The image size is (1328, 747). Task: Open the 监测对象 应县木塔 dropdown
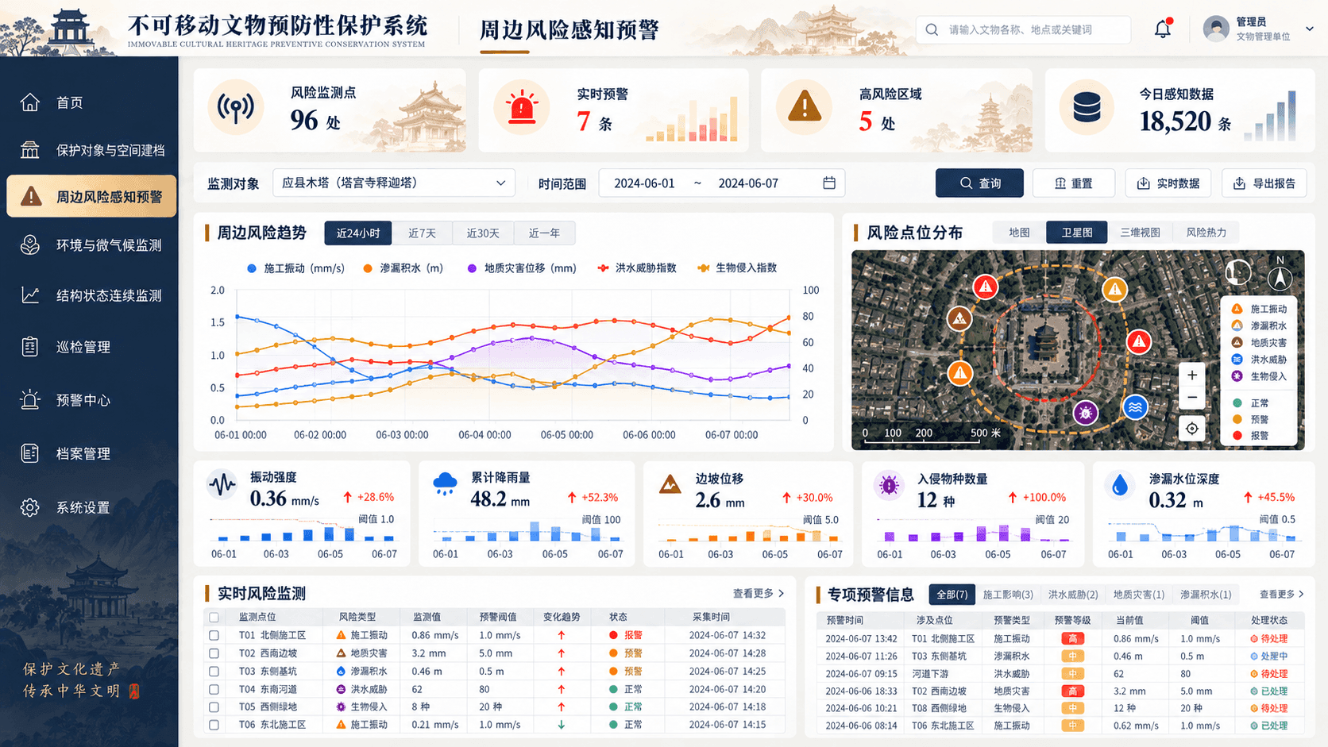[394, 183]
